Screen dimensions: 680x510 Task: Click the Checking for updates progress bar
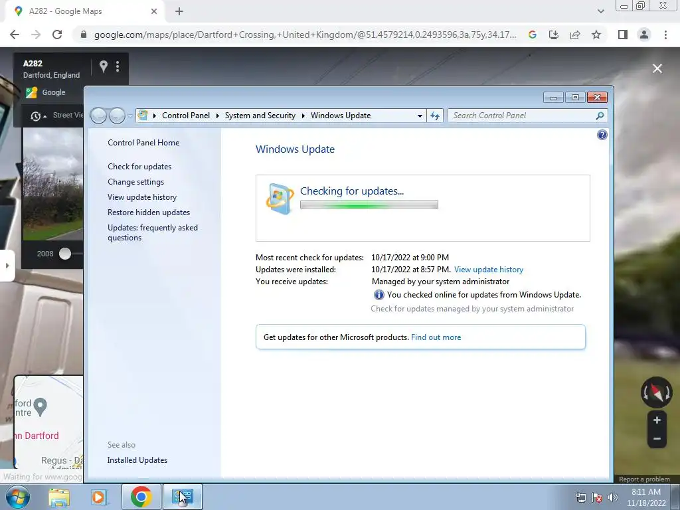click(x=369, y=205)
